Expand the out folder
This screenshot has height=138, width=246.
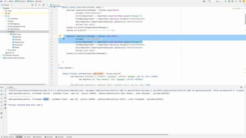click(3, 13)
